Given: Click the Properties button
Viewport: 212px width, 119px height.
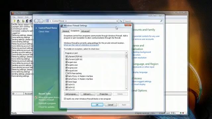Looking at the screenshot, I should [x=104, y=94].
